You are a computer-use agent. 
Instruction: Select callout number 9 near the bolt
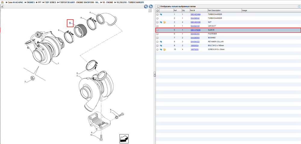110,110
